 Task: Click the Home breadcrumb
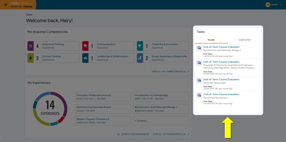click(x=29, y=15)
